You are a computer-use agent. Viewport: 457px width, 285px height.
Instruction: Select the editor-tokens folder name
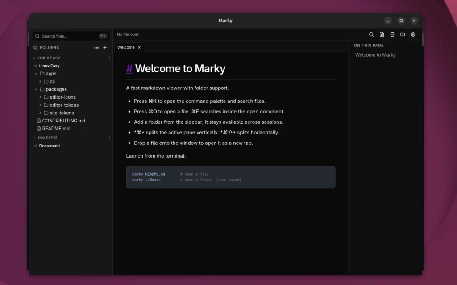pyautogui.click(x=64, y=105)
